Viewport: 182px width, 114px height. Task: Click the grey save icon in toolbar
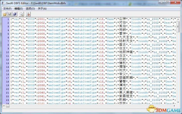pyautogui.click(x=10, y=14)
